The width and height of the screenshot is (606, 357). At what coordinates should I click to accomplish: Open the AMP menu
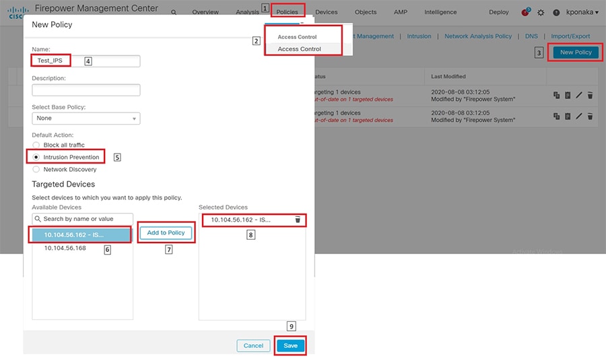[401, 12]
